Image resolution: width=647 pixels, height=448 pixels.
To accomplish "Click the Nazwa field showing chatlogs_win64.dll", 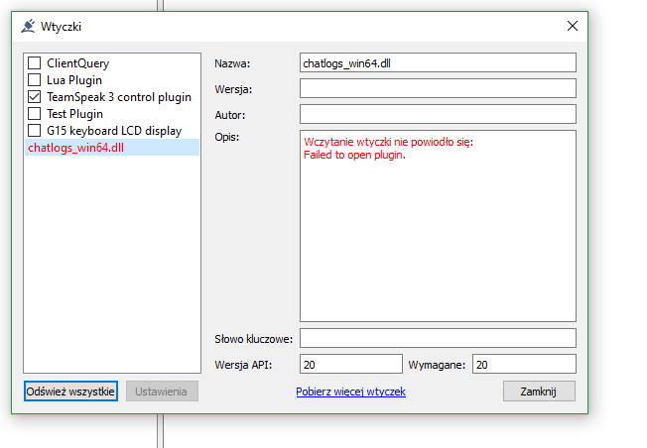I will (x=437, y=62).
